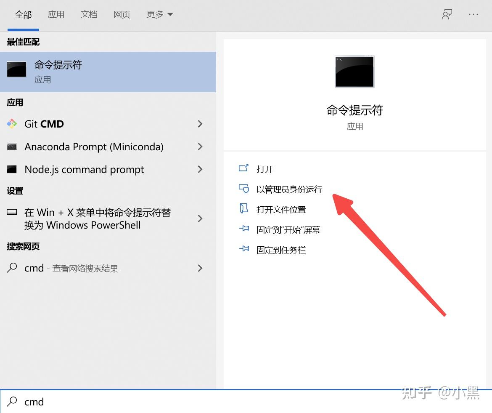The height and width of the screenshot is (413, 492).
Task: Click the 打开文件位置 icon to open file location
Action: [x=244, y=209]
